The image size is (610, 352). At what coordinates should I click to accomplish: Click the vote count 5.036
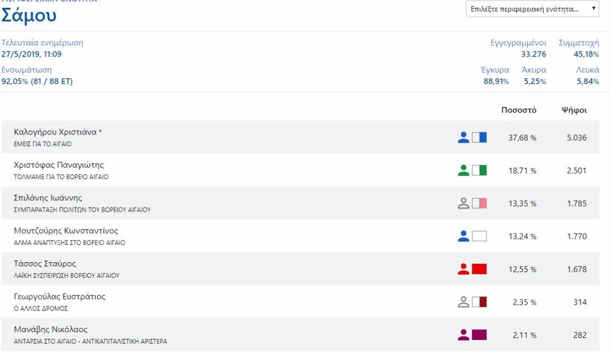click(x=576, y=138)
